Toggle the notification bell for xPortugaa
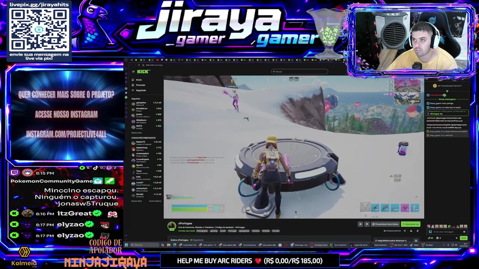Viewport: 479px width, 269px height. [360, 224]
